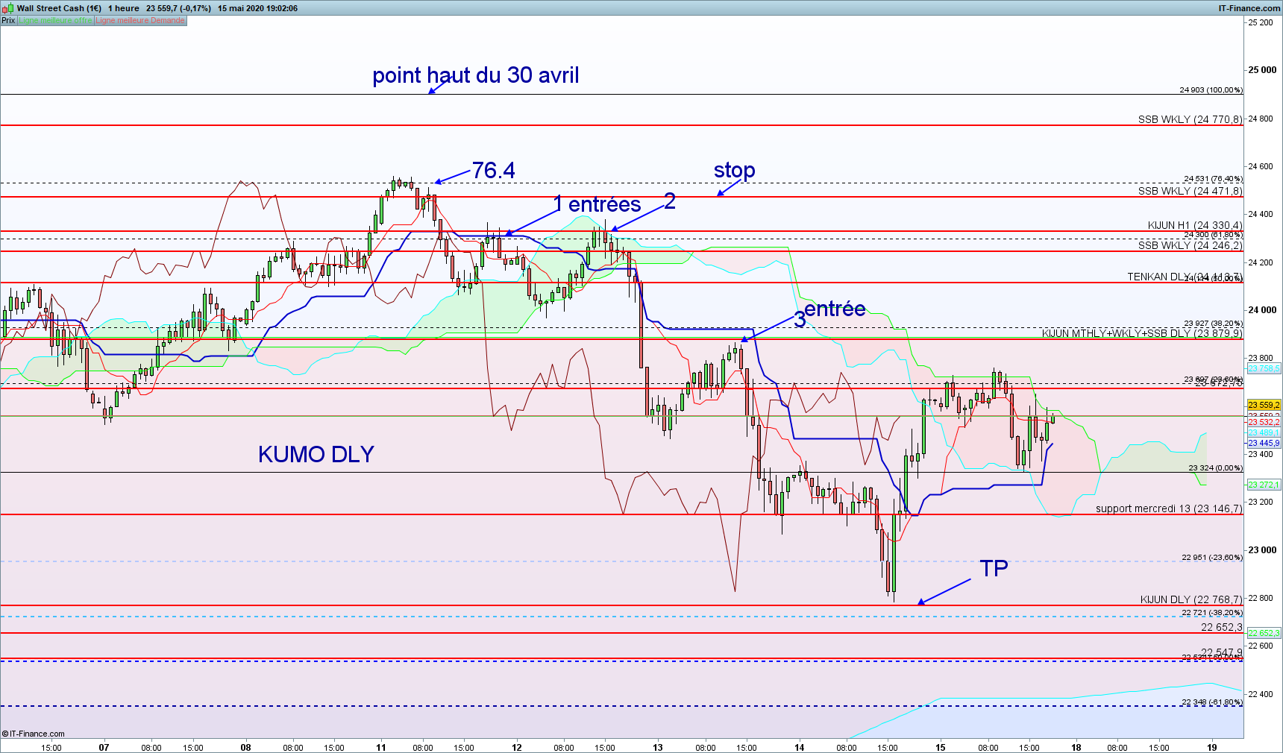Viewport: 1283px width, 753px height.
Task: Click the candlestick chart icon beside Wall Street Cash
Action: pos(8,8)
